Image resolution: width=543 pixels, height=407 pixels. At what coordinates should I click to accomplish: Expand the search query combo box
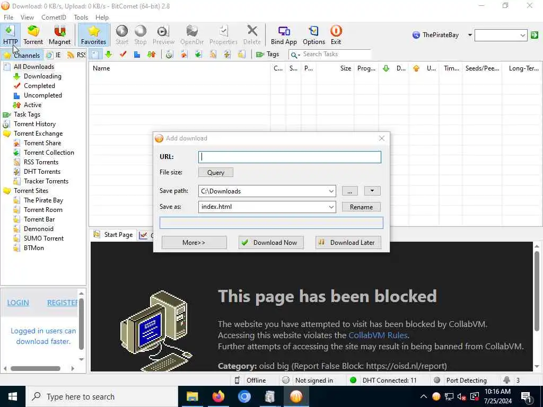(523, 35)
